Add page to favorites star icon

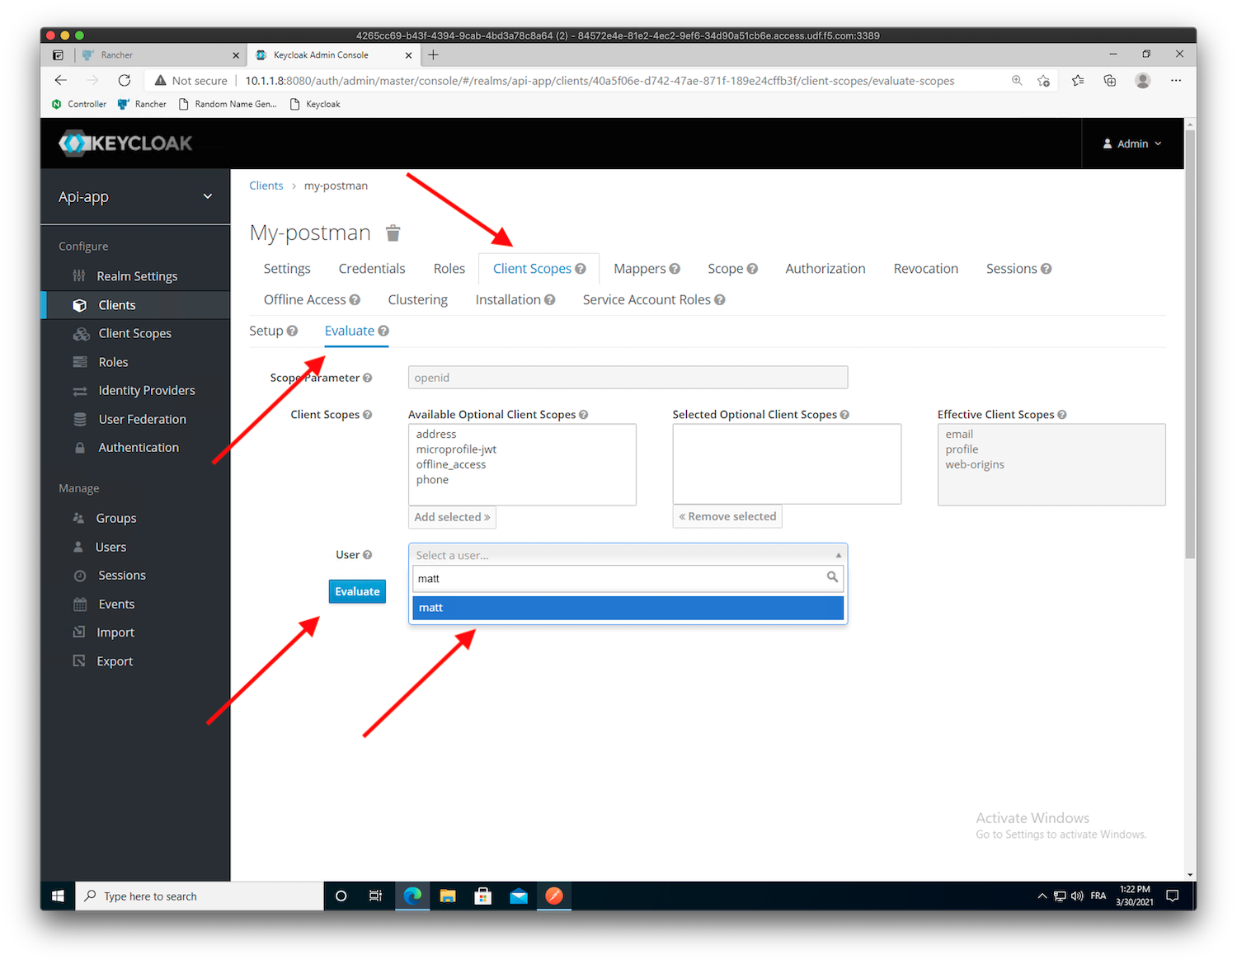point(1044,80)
